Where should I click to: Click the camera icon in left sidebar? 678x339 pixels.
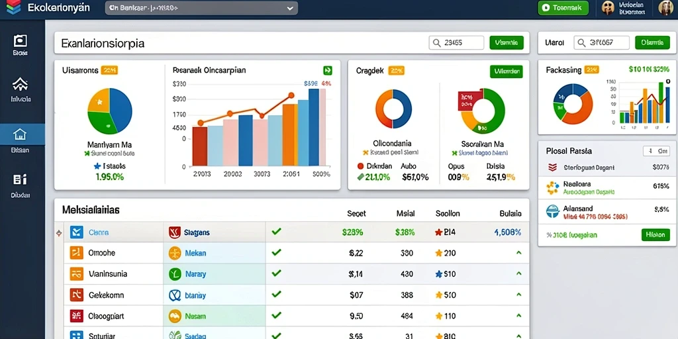pos(21,40)
